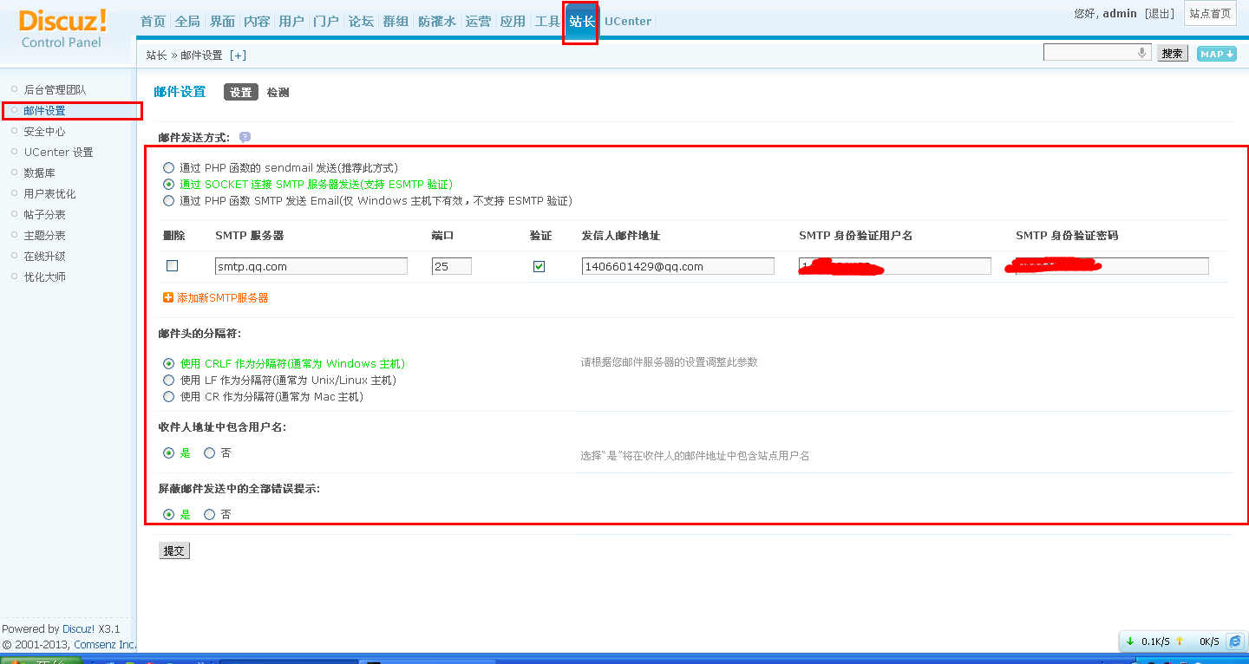This screenshot has height=664, width=1249.
Task: Select 是 under 收件人地址中包含用户名
Action: click(168, 453)
